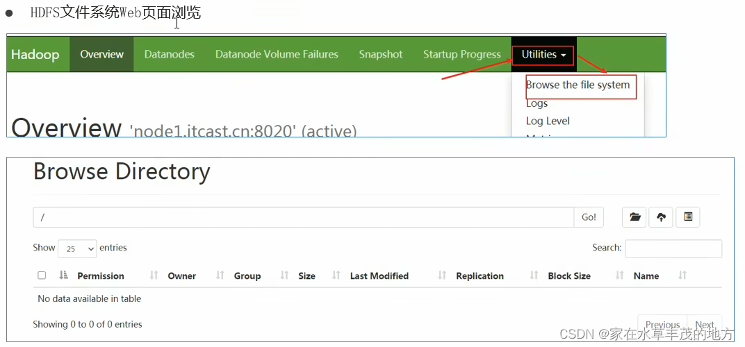
Task: Open the Datanodes tab
Action: 169,55
